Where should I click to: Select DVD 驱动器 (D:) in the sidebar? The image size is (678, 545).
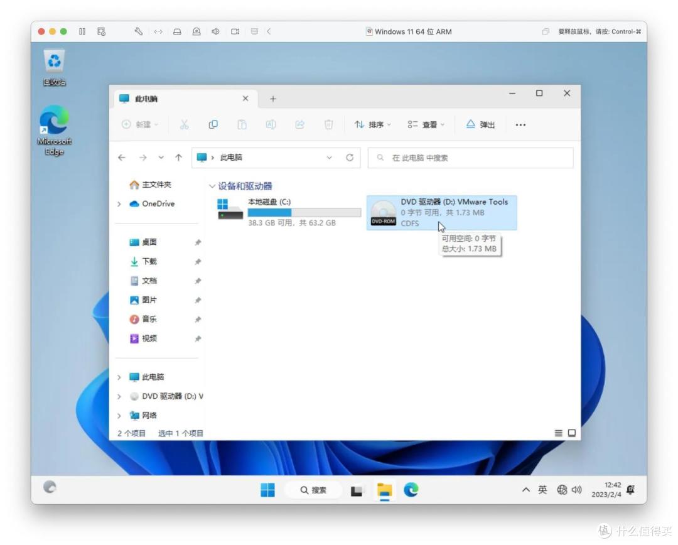[x=166, y=396]
